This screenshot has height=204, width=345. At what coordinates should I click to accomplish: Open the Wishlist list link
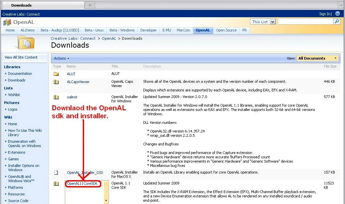coord(14,95)
